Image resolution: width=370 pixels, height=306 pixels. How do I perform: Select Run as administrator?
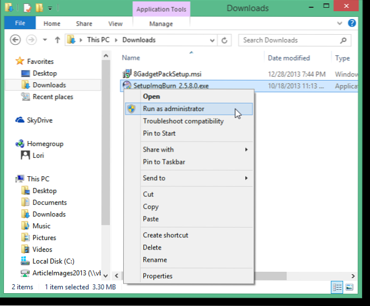coord(173,109)
